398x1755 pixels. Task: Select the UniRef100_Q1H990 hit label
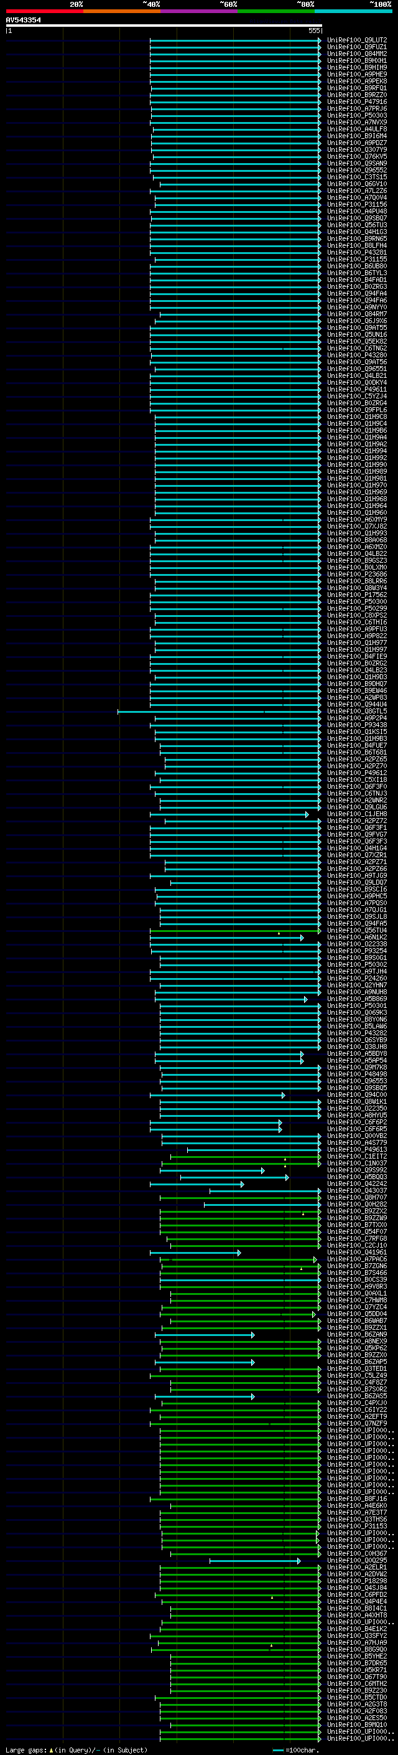[x=357, y=464]
